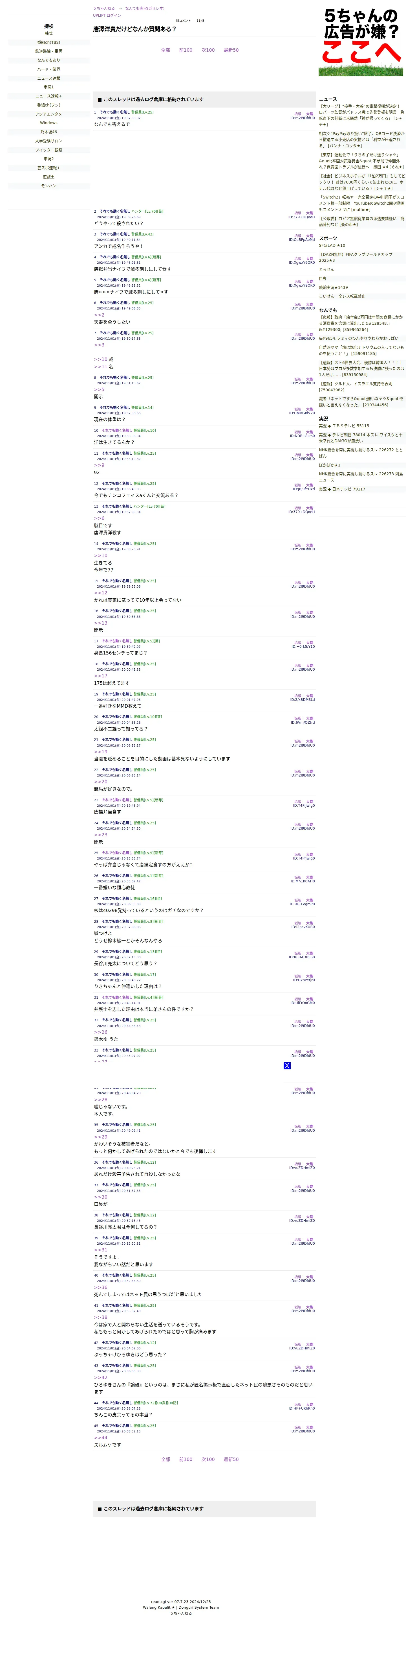
Task: Click 大砲 link on post 1
Action: 310,114
